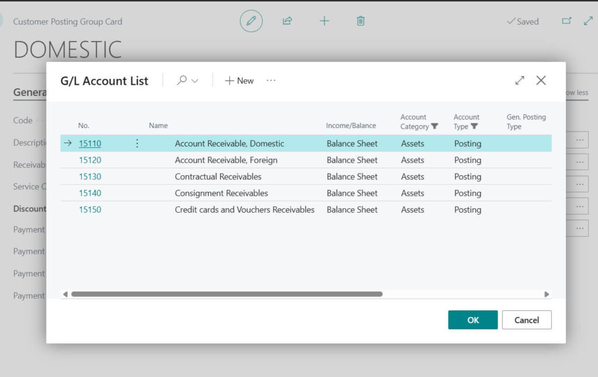The height and width of the screenshot is (377, 598).
Task: Select 'Account Receivable, Domestic' name cell
Action: tap(230, 143)
